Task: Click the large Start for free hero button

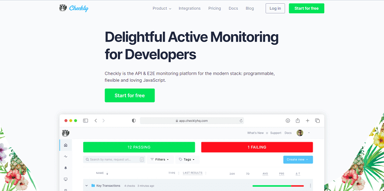Action: [130, 95]
